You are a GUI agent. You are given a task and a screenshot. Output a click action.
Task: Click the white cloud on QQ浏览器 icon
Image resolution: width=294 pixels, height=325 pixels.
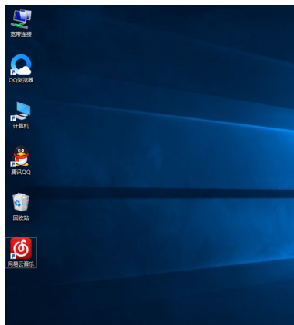(25, 70)
